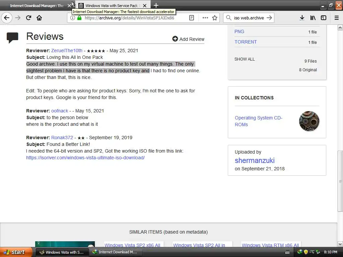This screenshot has height=257, width=343.
Task: Open the library bookmarks and history icon
Action: (x=313, y=18)
